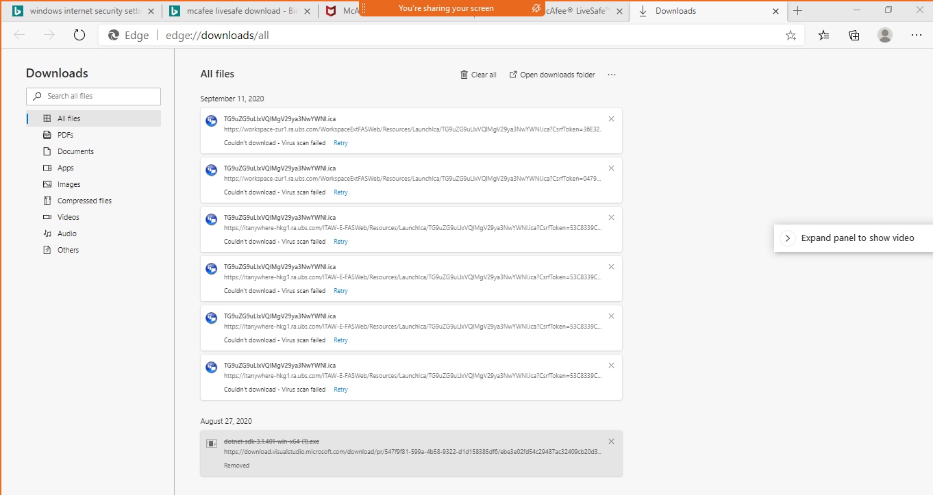Open the Favorites list icon
The image size is (933, 495).
click(823, 36)
